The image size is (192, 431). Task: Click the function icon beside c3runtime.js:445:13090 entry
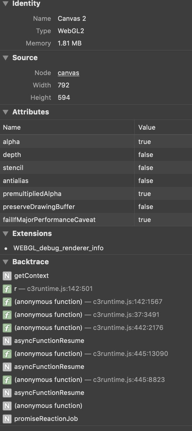(7, 354)
